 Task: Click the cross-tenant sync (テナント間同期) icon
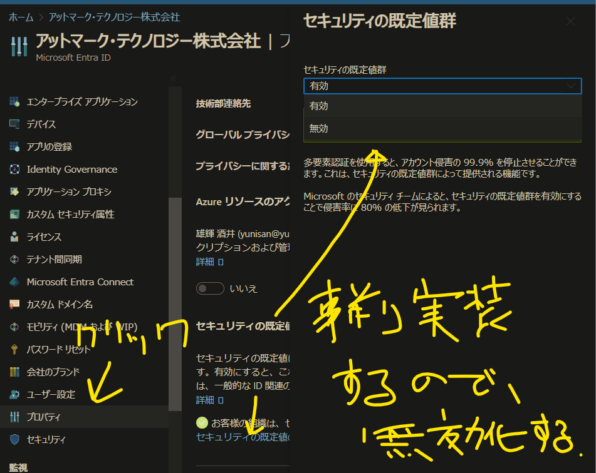[x=14, y=259]
